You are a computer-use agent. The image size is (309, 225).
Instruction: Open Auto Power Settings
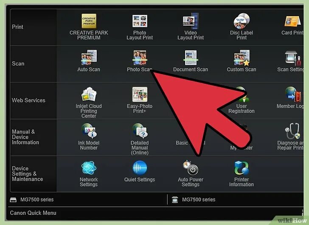click(191, 174)
